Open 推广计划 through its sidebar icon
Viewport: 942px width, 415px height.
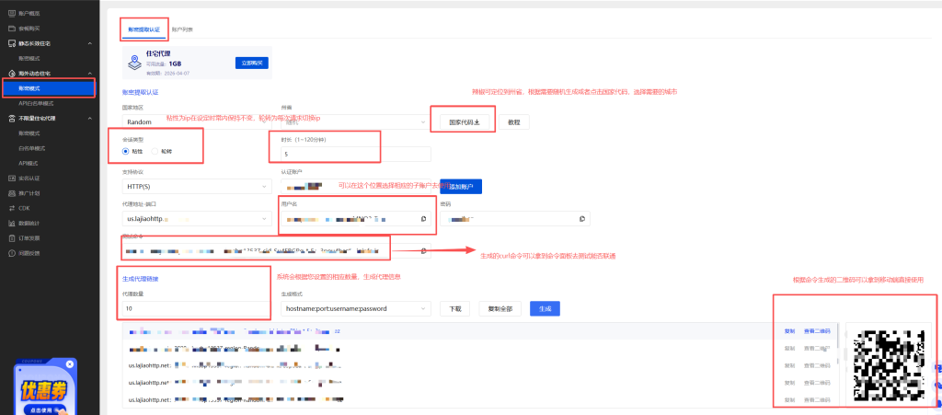coord(12,193)
